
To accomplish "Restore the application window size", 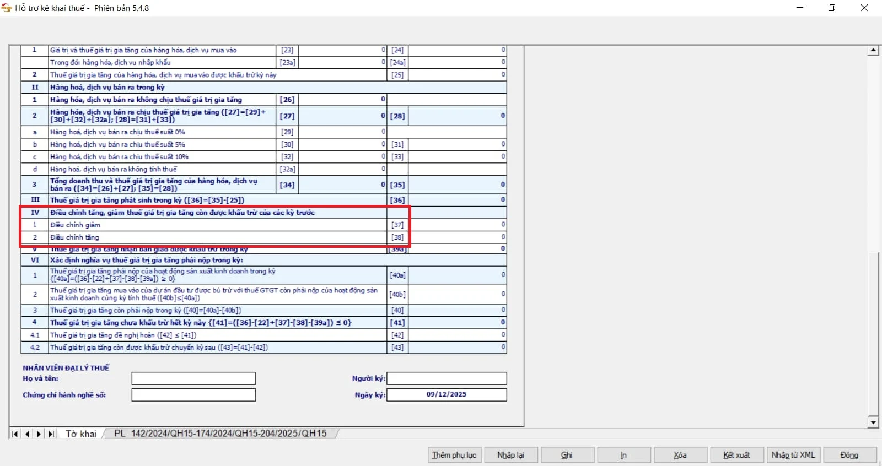I will [x=832, y=8].
